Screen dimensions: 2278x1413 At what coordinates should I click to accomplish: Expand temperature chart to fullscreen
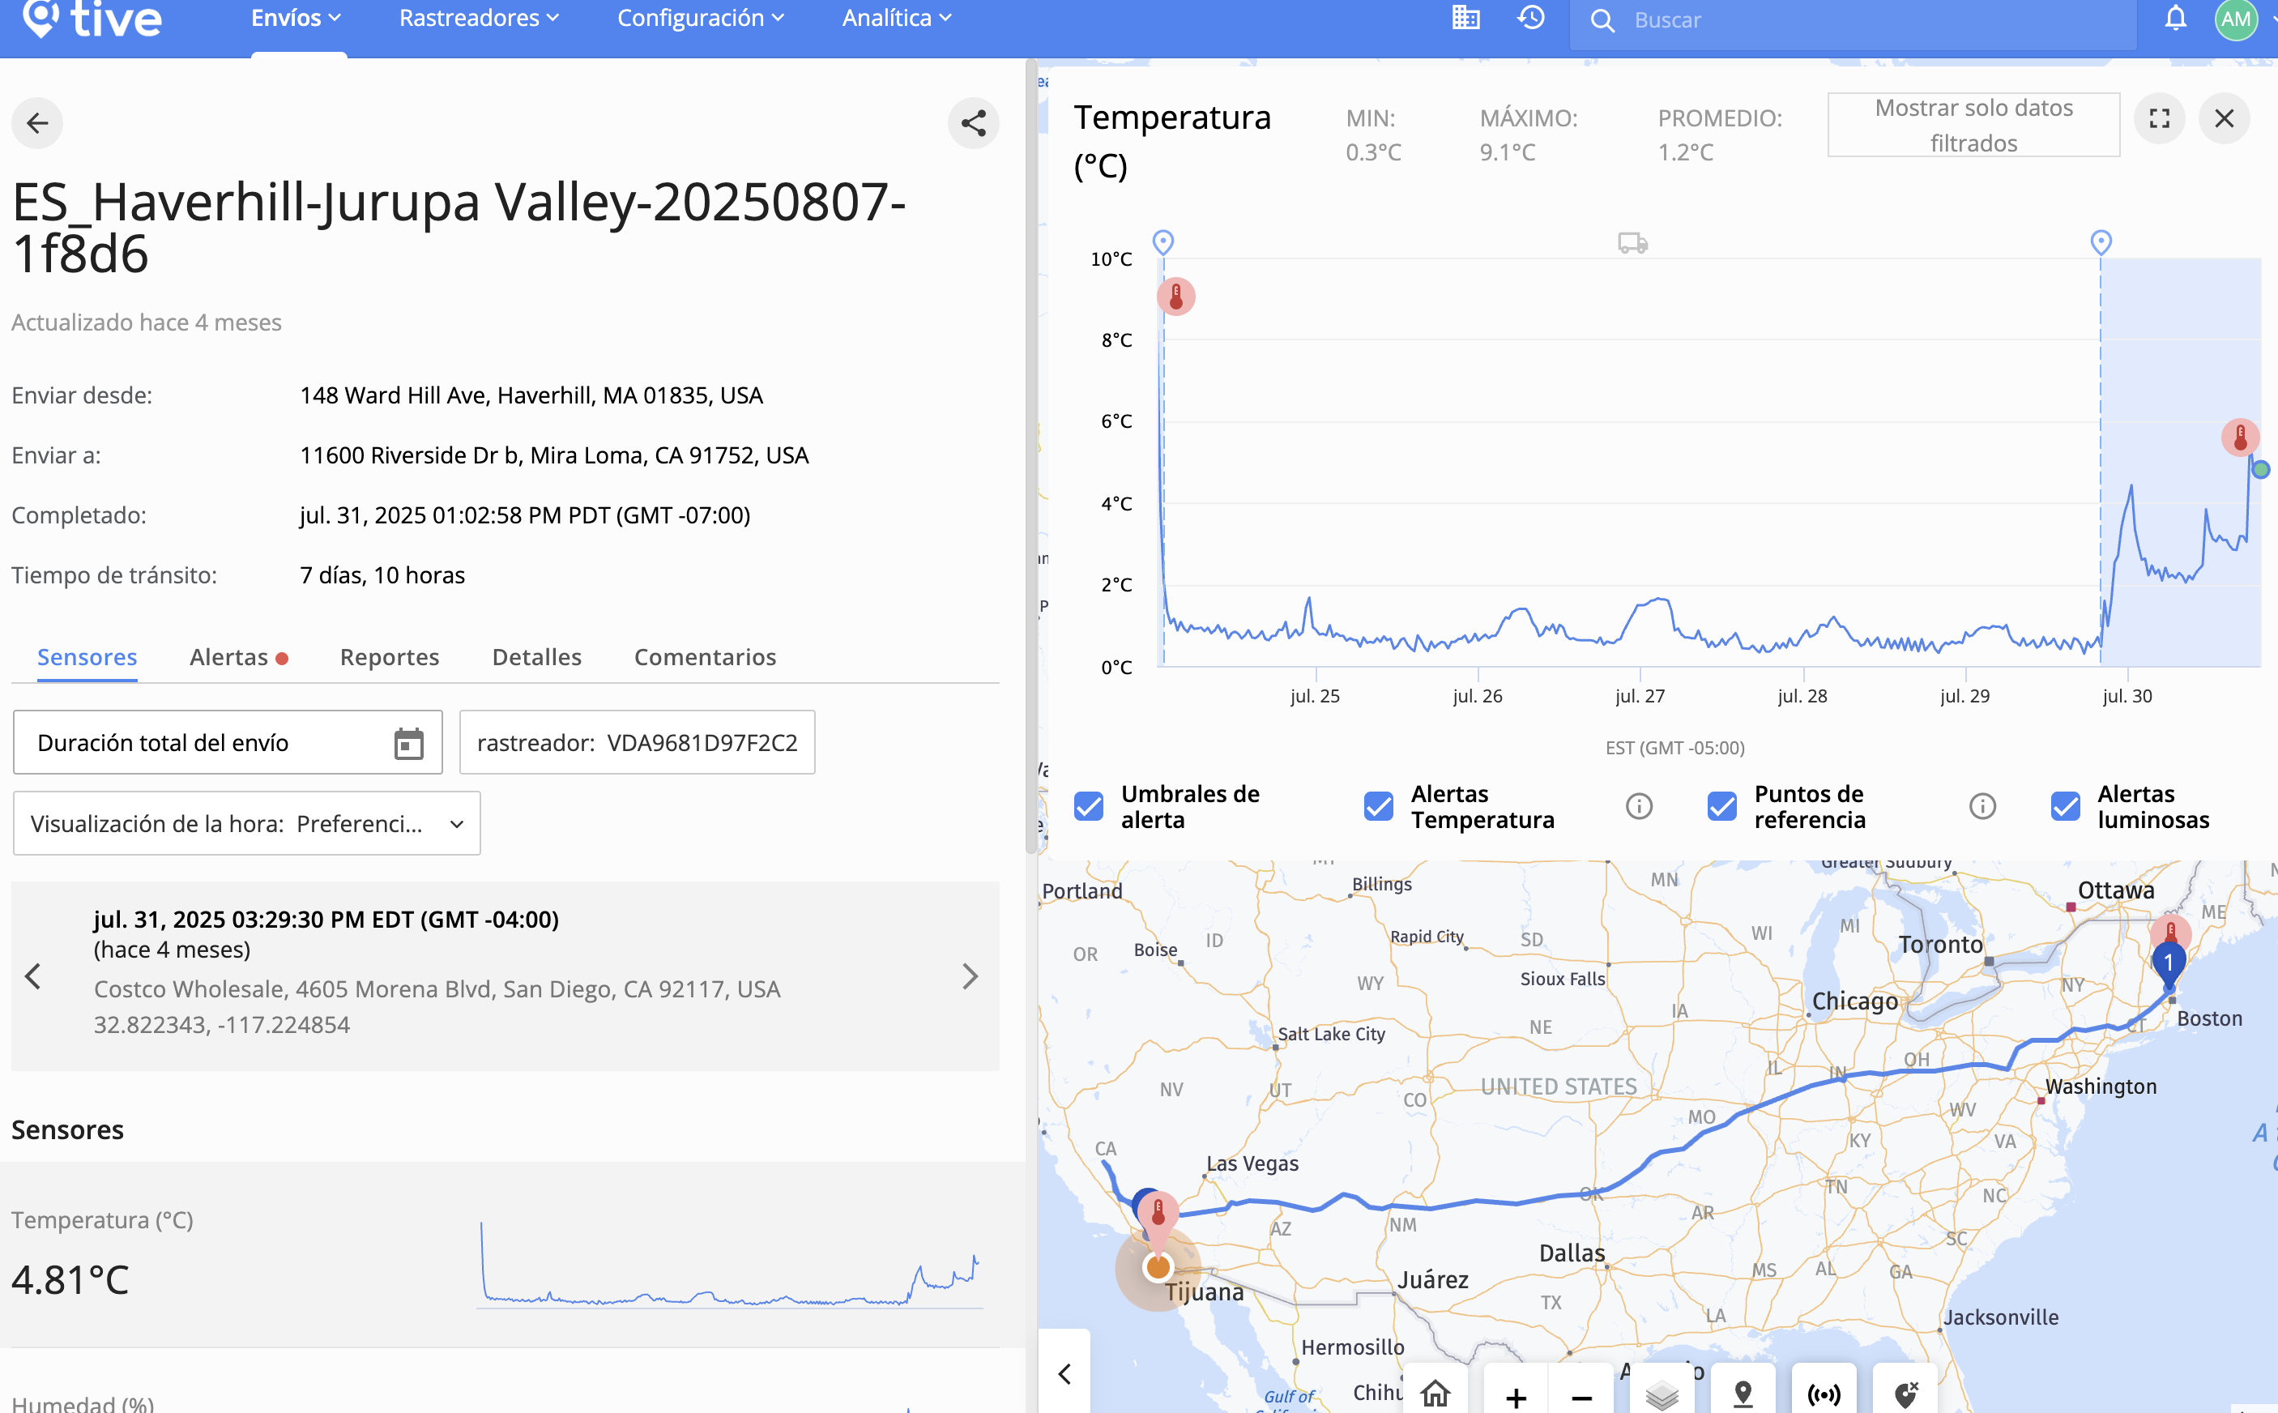point(2160,118)
